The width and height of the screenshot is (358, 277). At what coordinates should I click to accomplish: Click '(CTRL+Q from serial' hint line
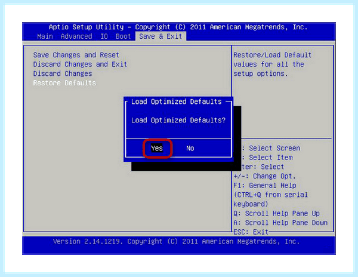click(x=270, y=195)
